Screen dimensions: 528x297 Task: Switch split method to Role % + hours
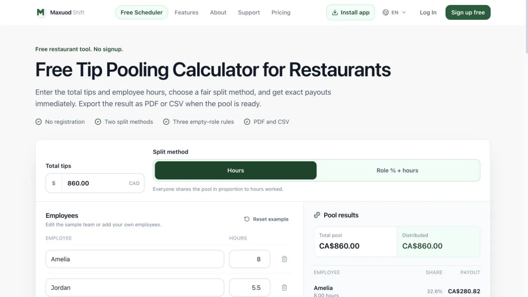tap(398, 170)
